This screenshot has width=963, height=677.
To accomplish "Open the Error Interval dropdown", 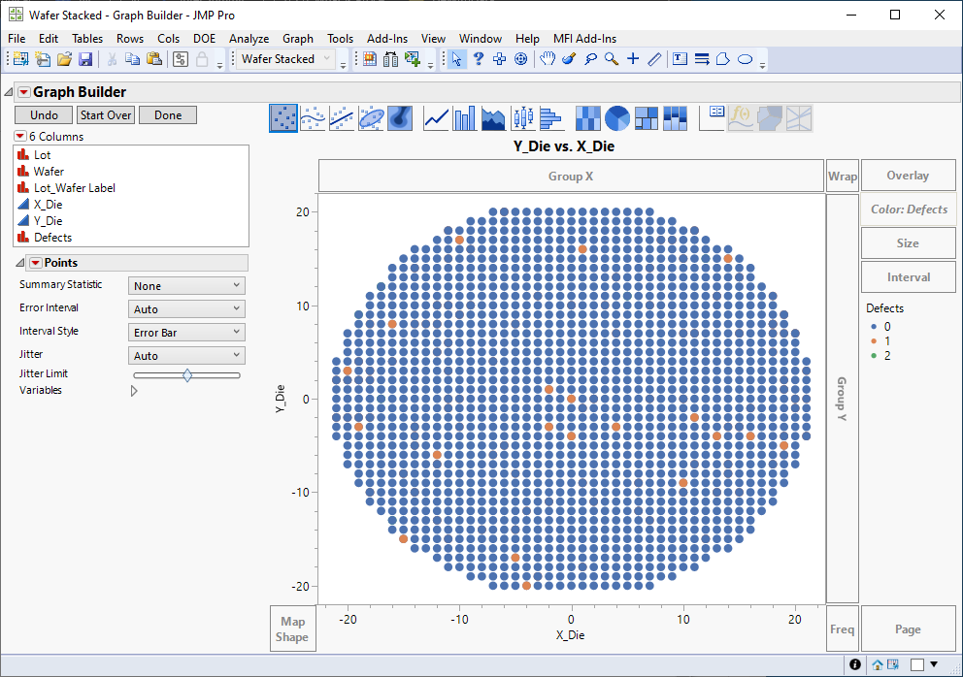I will click(186, 308).
